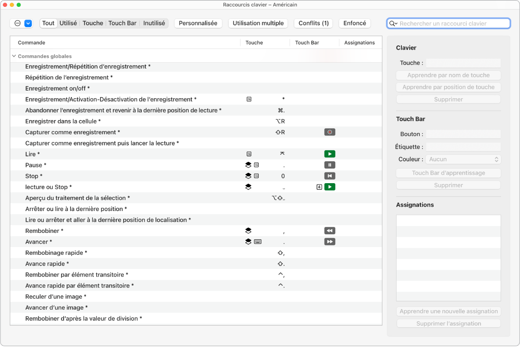The height and width of the screenshot is (347, 520).
Task: Open the search field magnifier menu
Action: pos(394,23)
